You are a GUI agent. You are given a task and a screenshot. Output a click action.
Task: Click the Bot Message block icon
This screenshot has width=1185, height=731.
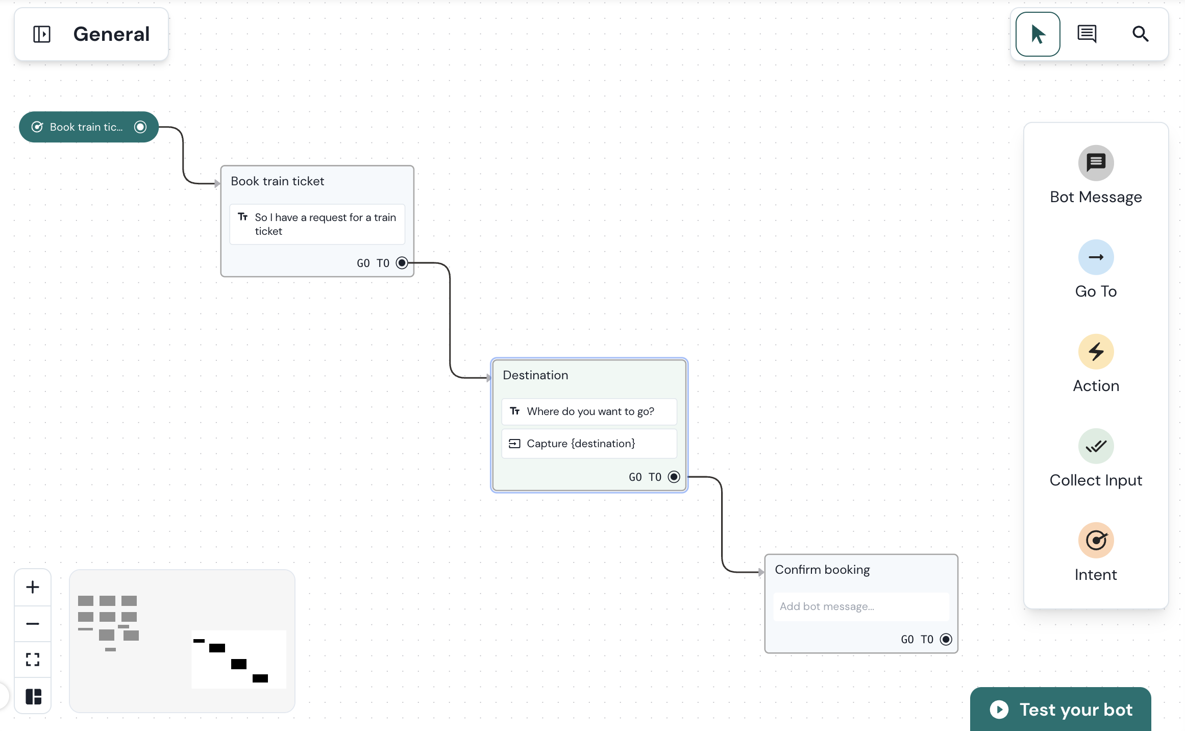pos(1096,163)
